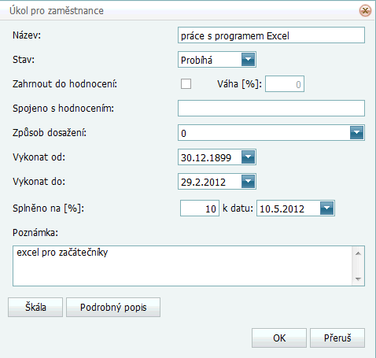Cancel with the Přeruš button
This screenshot has width=376, height=358.
(x=337, y=338)
